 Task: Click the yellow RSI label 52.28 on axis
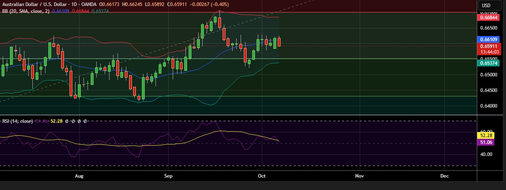click(x=486, y=136)
